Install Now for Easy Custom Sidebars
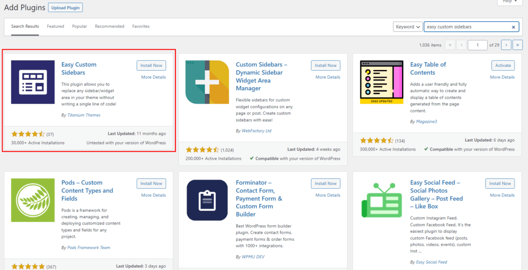528x270 pixels. [151, 65]
